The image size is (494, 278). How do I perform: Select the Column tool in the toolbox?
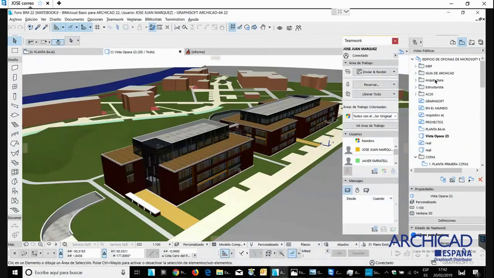[x=15, y=97]
